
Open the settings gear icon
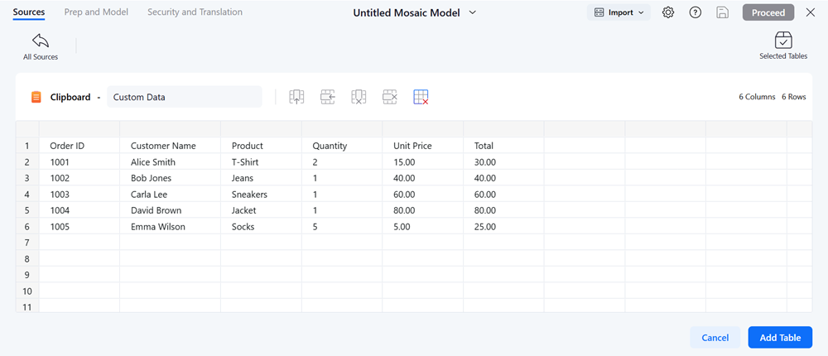[668, 12]
